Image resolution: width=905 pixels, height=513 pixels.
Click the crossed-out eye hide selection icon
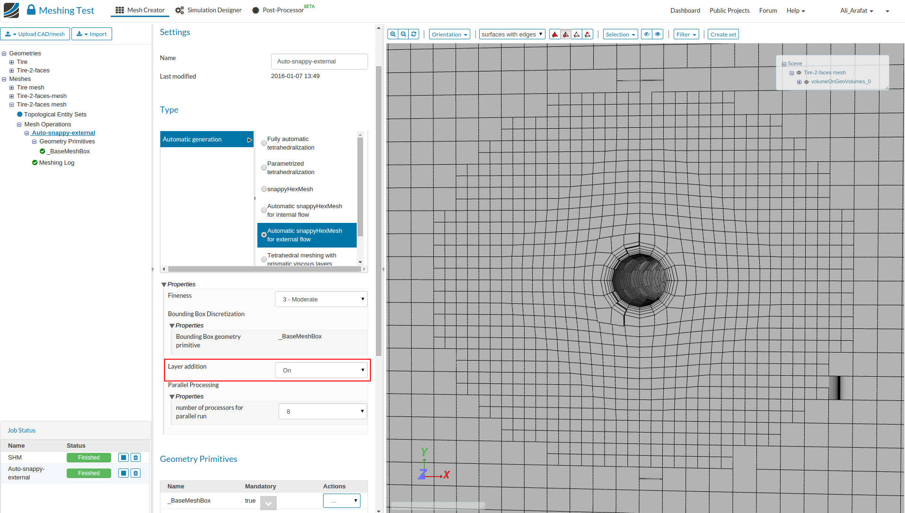click(646, 34)
